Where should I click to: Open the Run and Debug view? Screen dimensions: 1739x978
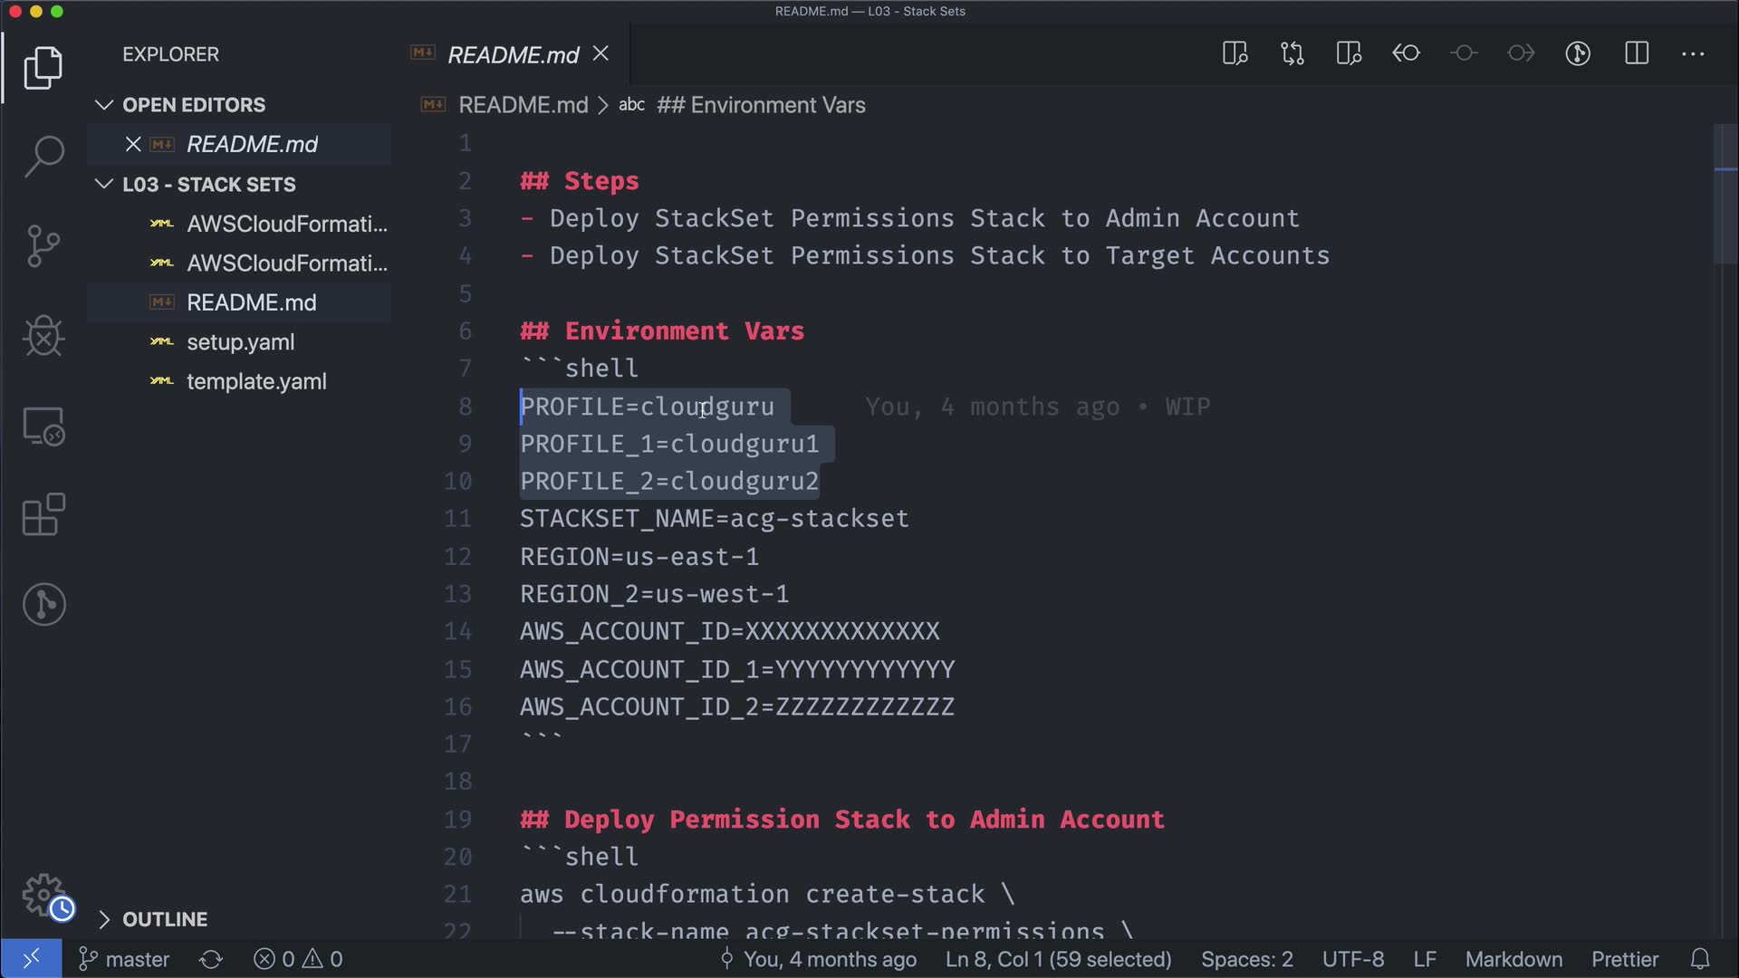tap(43, 336)
